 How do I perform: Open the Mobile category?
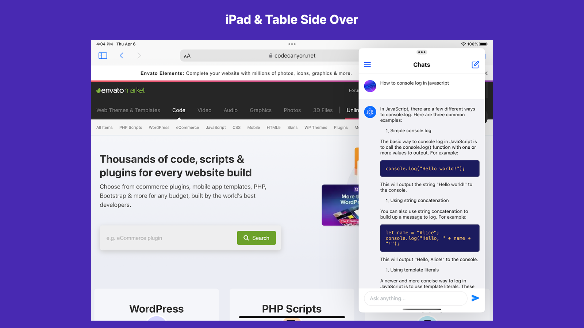pyautogui.click(x=254, y=128)
